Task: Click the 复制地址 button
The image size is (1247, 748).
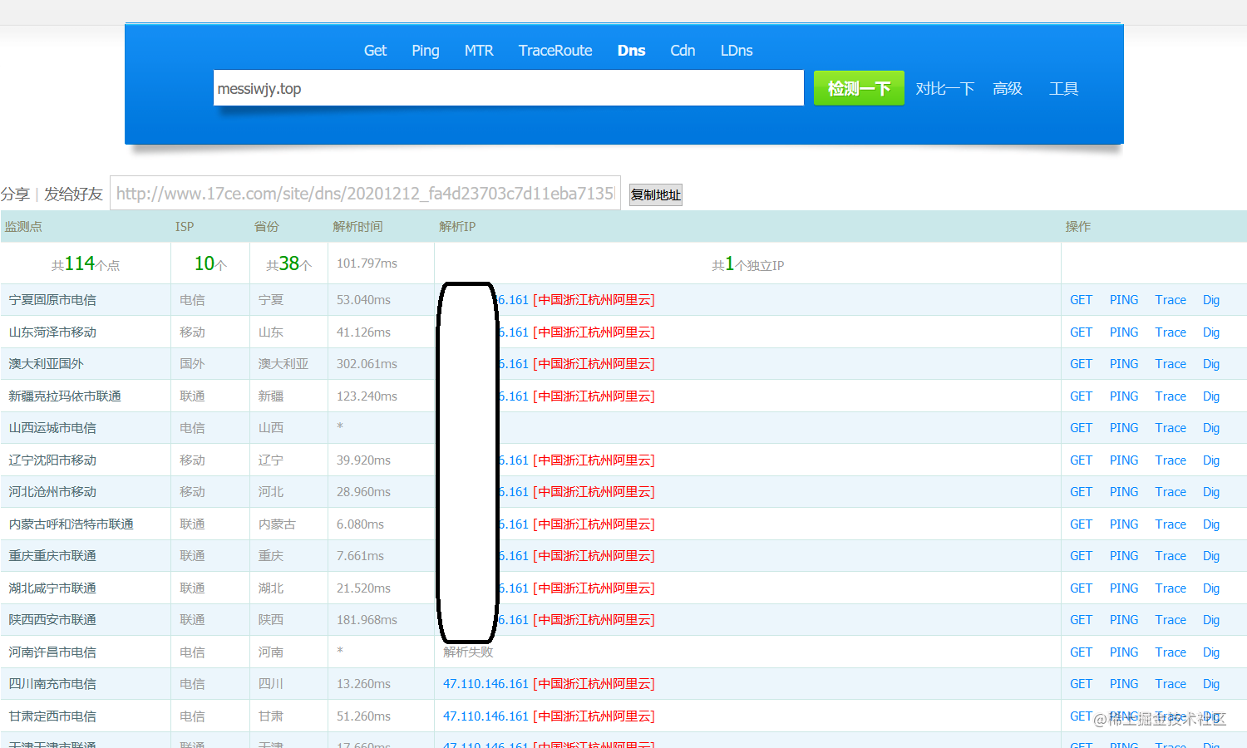Action: [x=655, y=194]
